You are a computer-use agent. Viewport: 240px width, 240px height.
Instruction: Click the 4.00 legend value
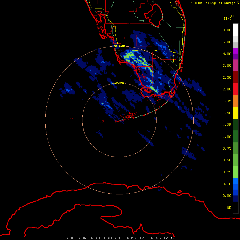(x=227, y=54)
